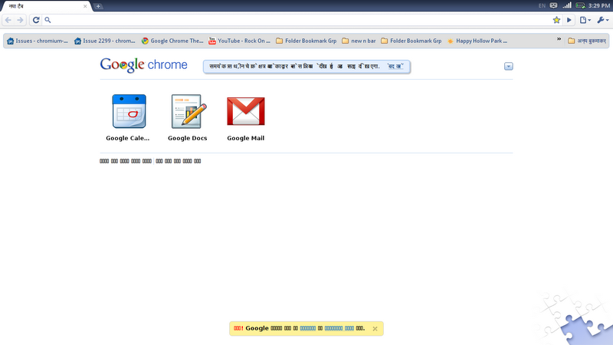Select the first browser tab

click(x=46, y=6)
